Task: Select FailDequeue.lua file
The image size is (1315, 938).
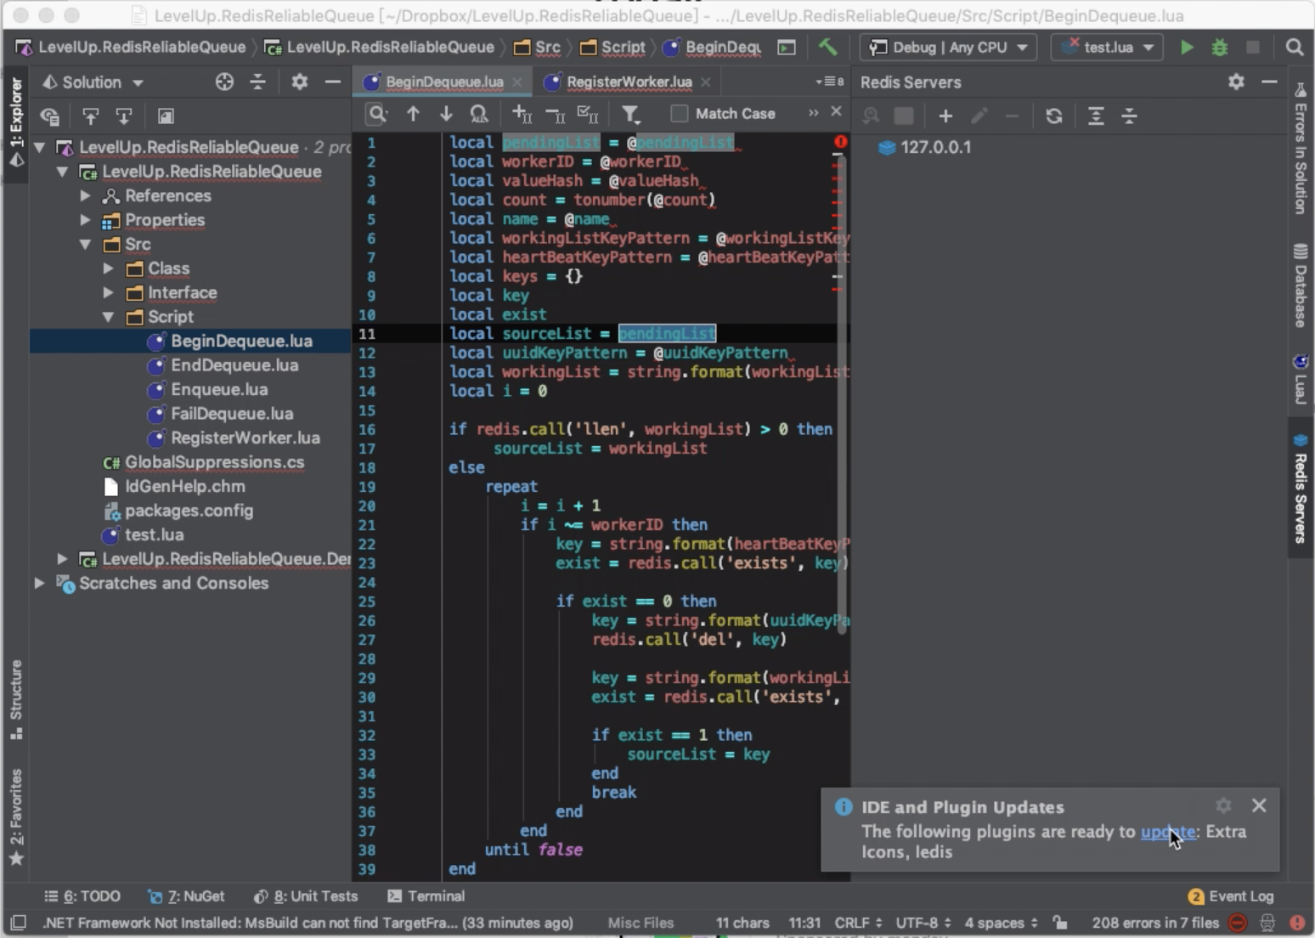Action: click(232, 414)
